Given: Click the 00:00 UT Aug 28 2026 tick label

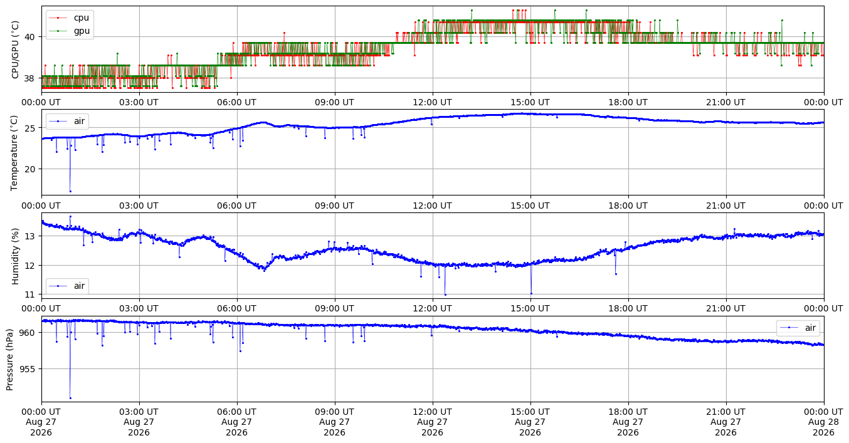Looking at the screenshot, I should pos(824,424).
